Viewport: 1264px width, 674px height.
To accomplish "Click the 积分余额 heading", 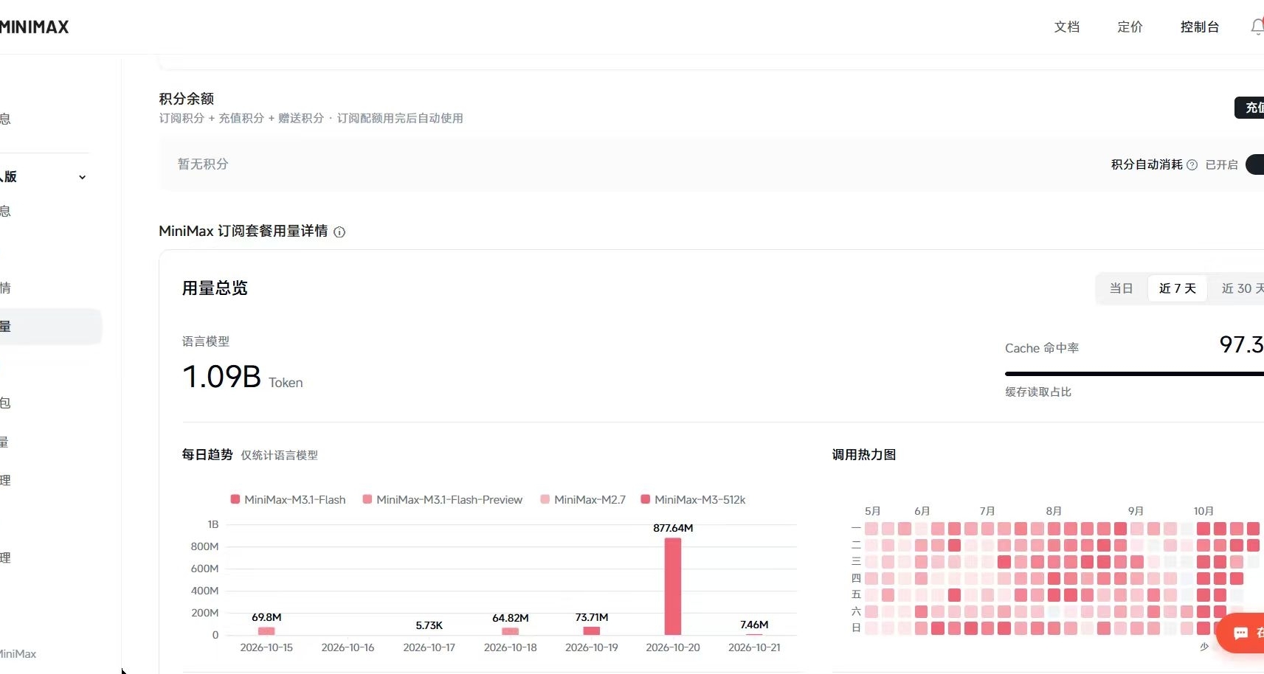I will coord(187,98).
